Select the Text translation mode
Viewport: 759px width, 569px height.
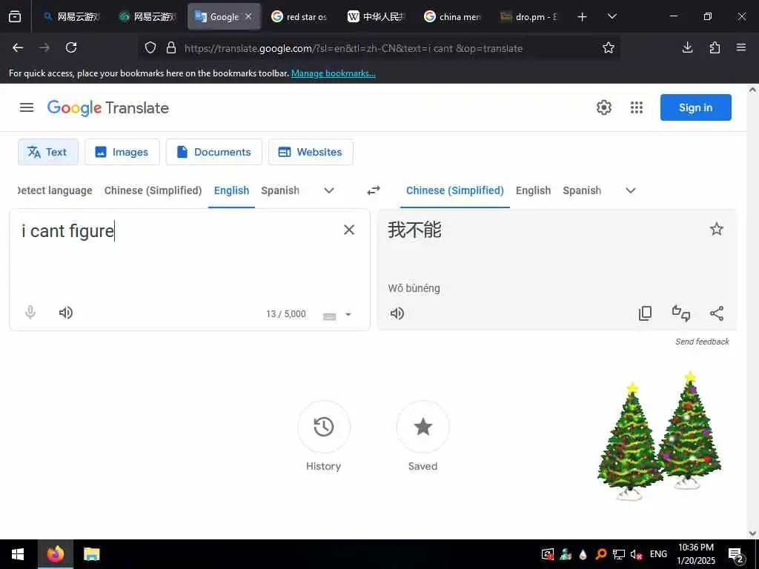tap(48, 152)
